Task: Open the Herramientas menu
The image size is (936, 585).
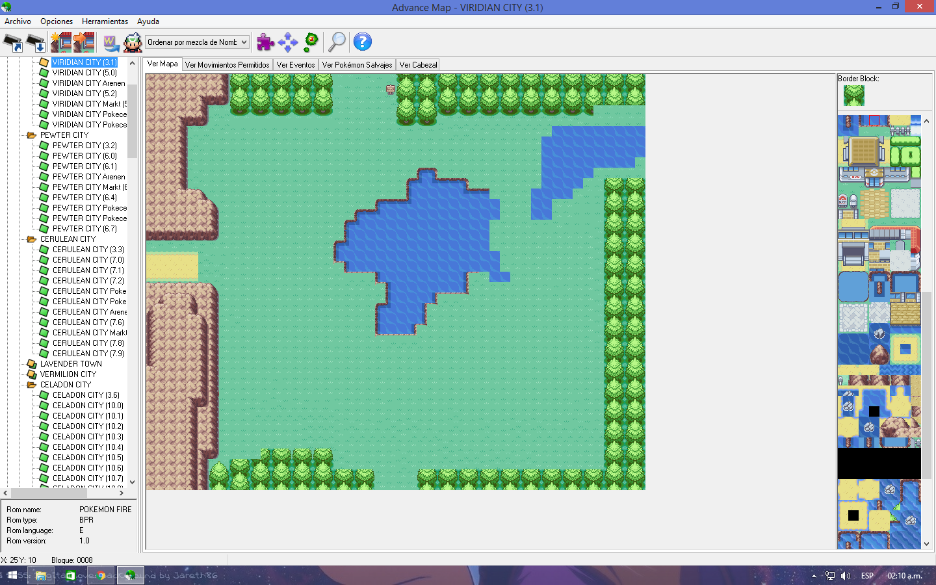Action: [105, 21]
